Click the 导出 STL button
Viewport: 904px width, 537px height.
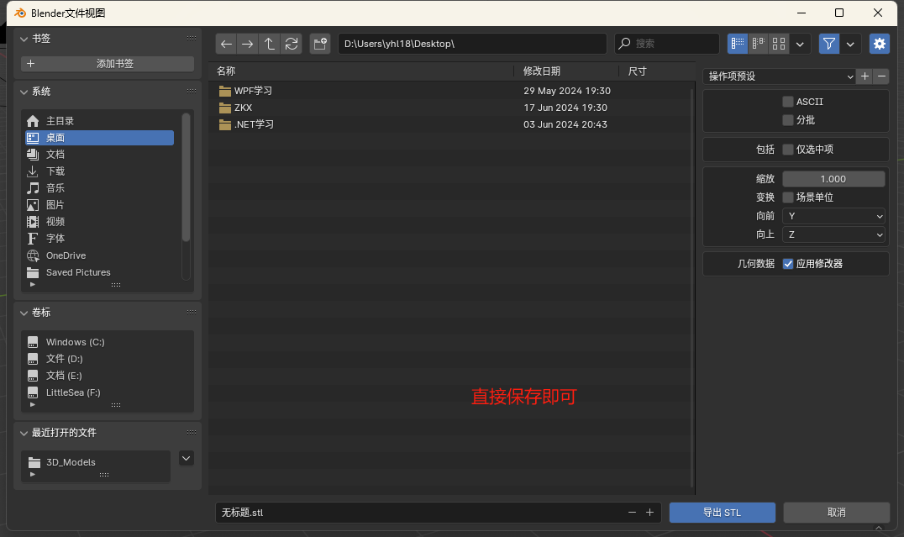(x=722, y=512)
